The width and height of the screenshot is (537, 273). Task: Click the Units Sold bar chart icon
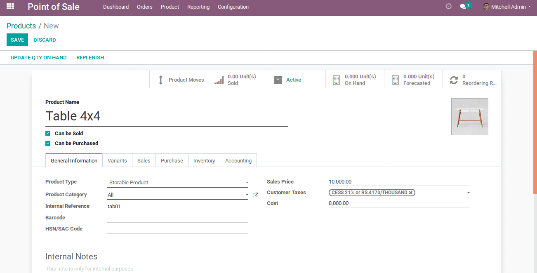(219, 80)
